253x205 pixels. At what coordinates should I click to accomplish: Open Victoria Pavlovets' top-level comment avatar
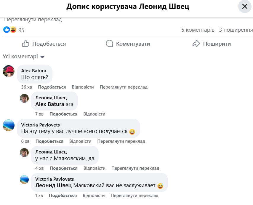[9, 125]
